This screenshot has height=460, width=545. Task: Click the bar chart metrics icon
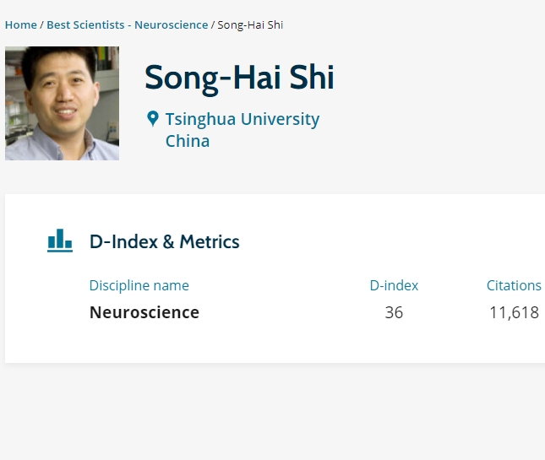click(60, 241)
